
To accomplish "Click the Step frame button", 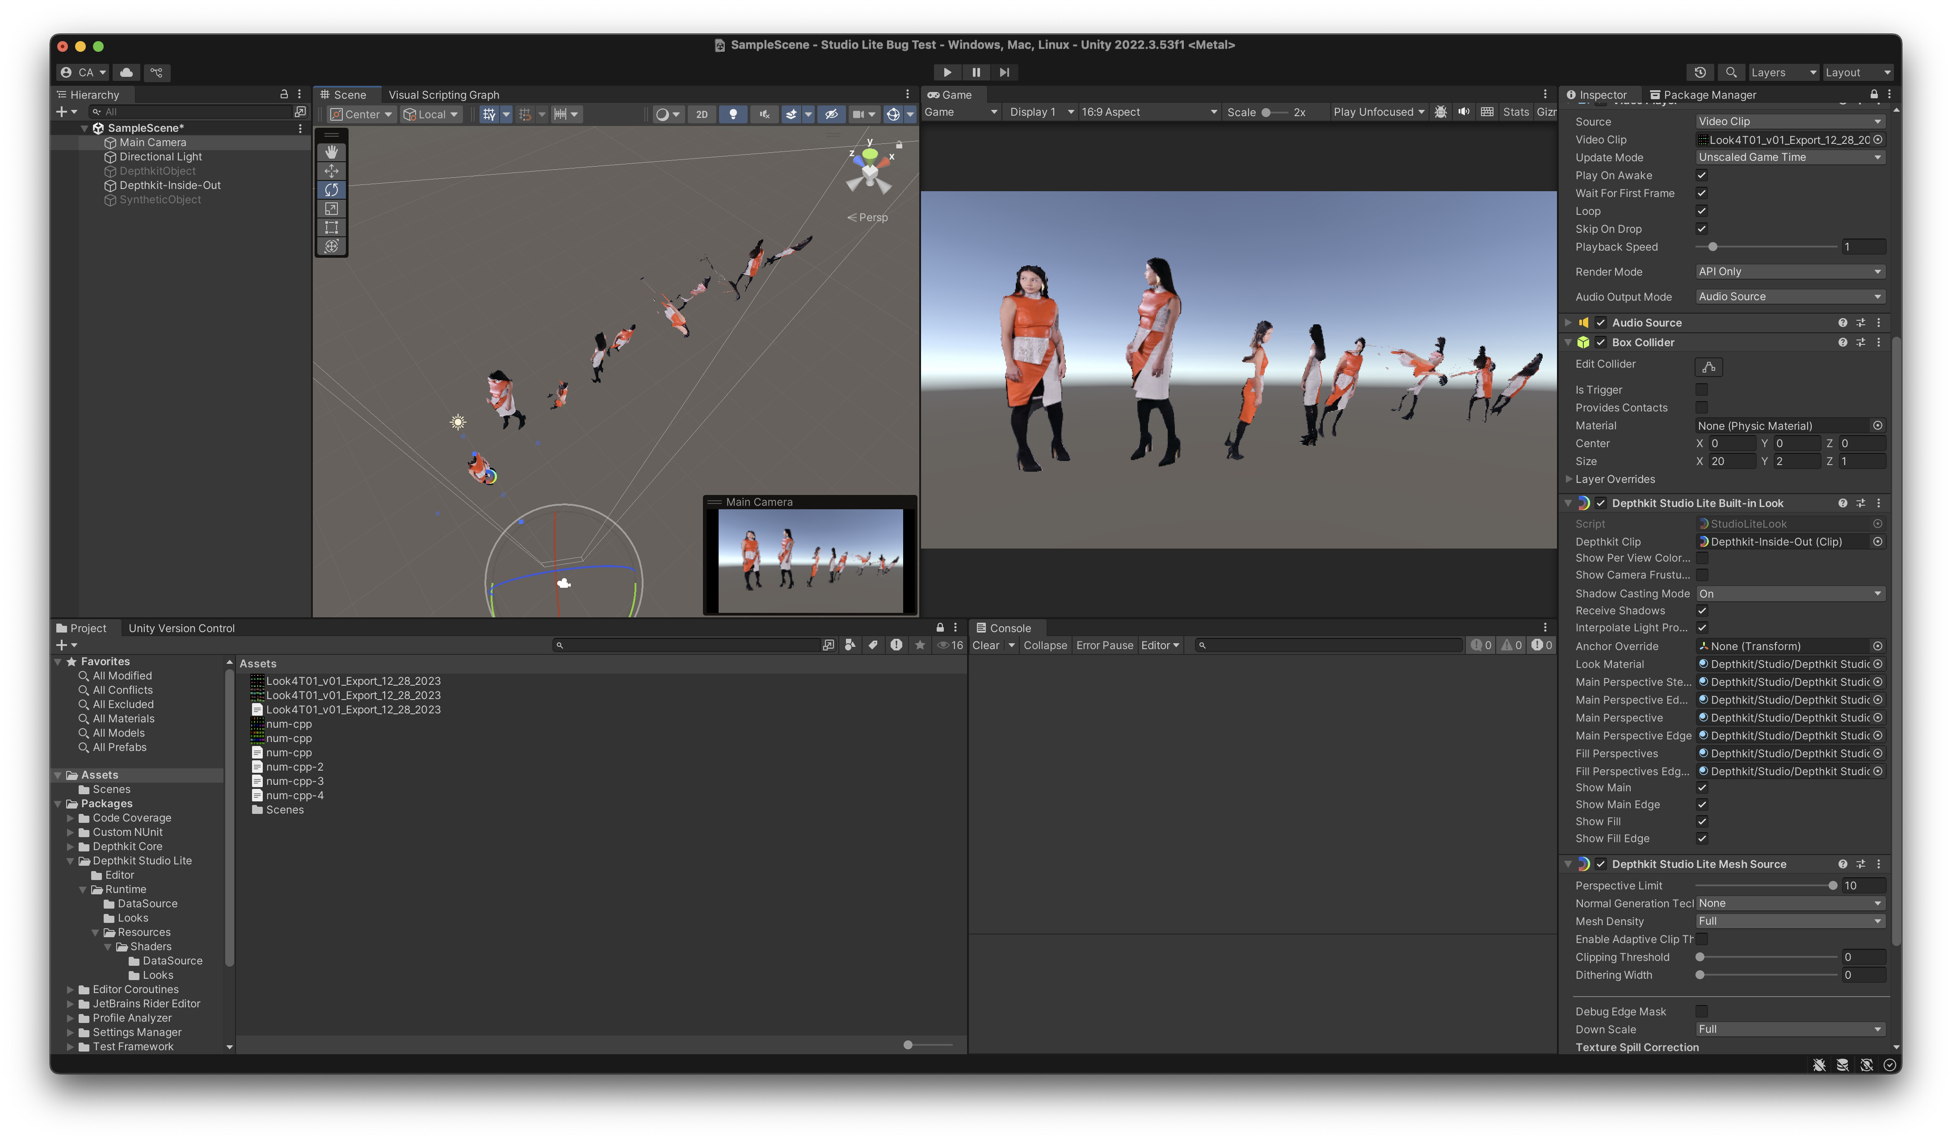I will [1004, 72].
